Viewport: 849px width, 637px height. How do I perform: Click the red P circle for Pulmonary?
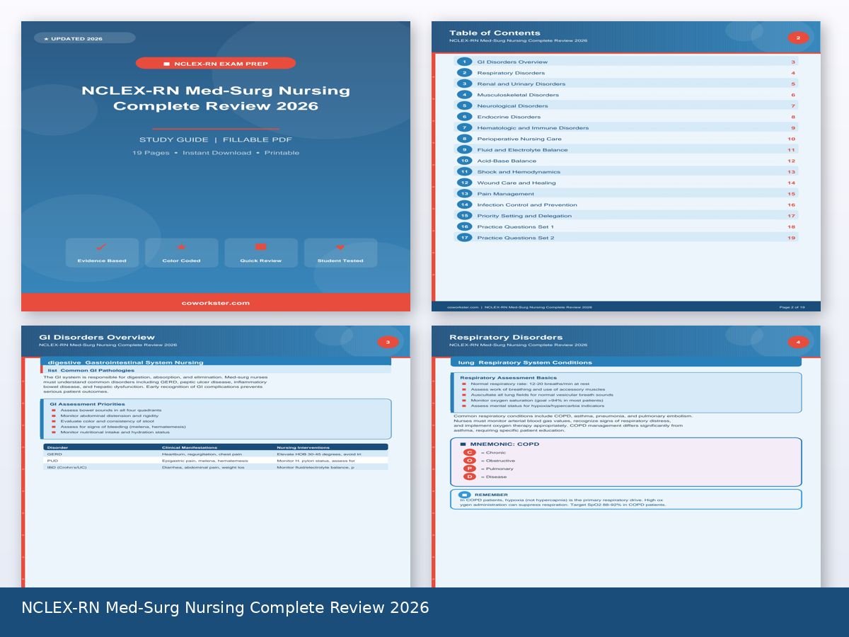pyautogui.click(x=469, y=469)
